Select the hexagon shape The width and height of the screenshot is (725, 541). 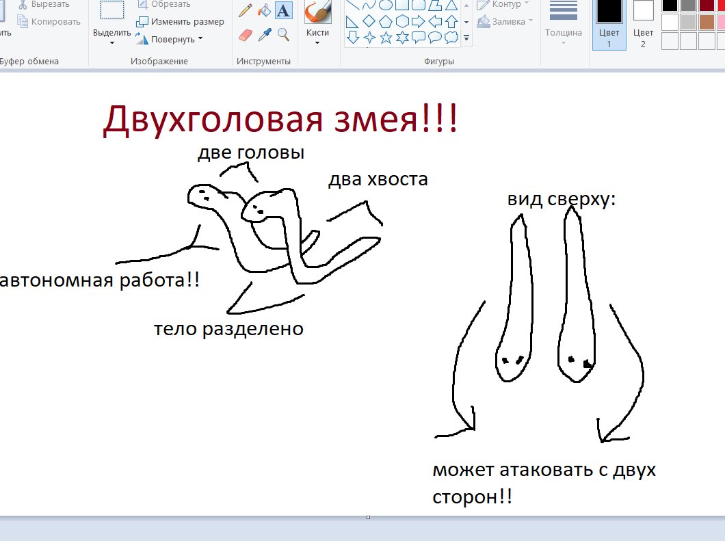402,21
